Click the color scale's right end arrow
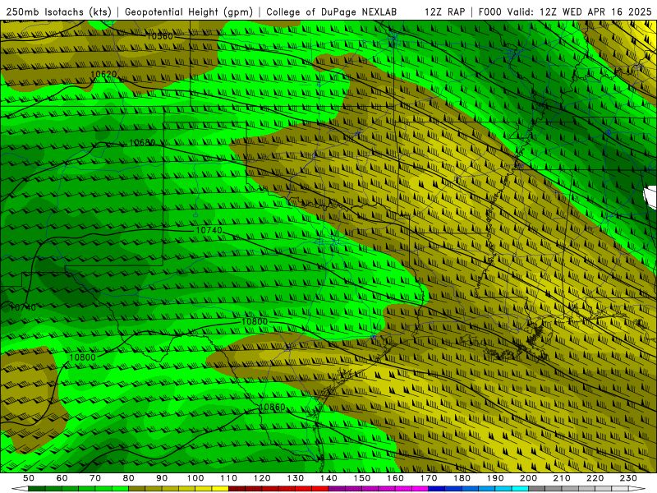Screen dimensions: 657x493 point(637,488)
